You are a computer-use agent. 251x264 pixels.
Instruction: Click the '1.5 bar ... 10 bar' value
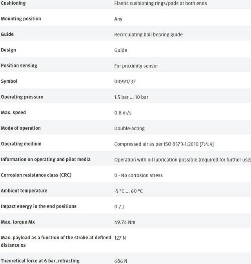click(x=131, y=97)
